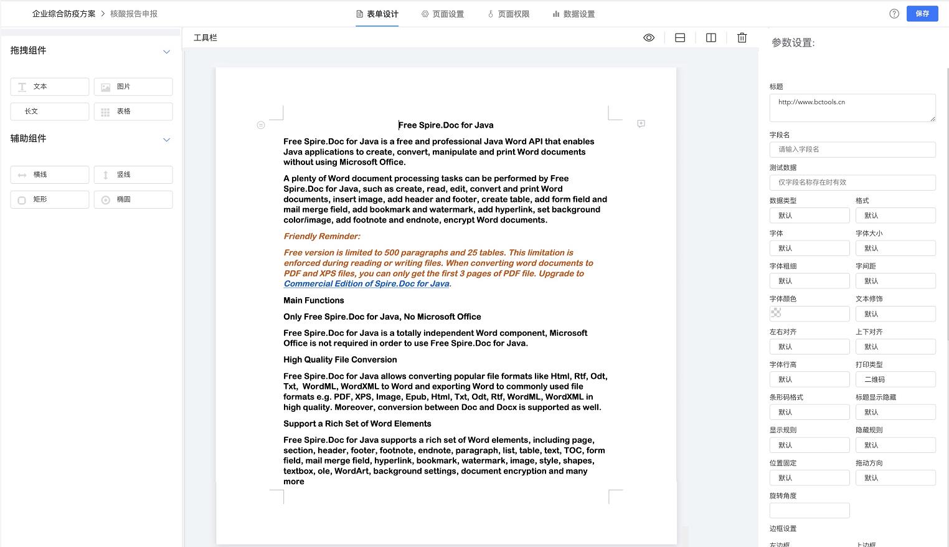Click the circle icon left of document title

pyautogui.click(x=261, y=125)
